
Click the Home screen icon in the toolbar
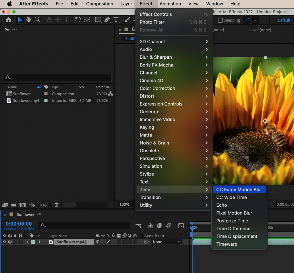point(9,20)
